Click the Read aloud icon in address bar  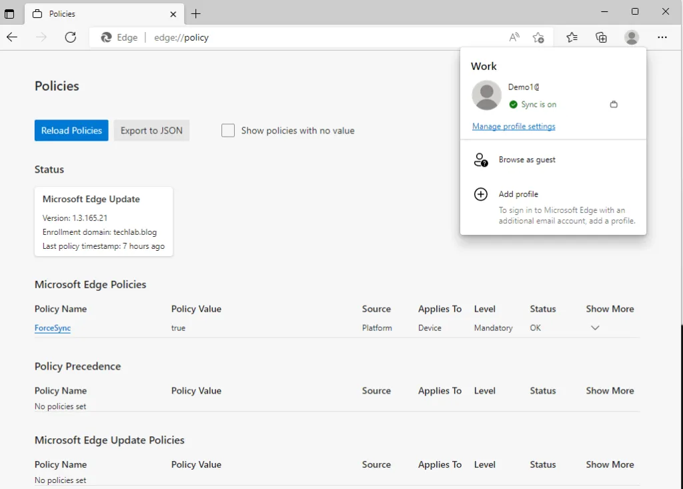coord(514,37)
